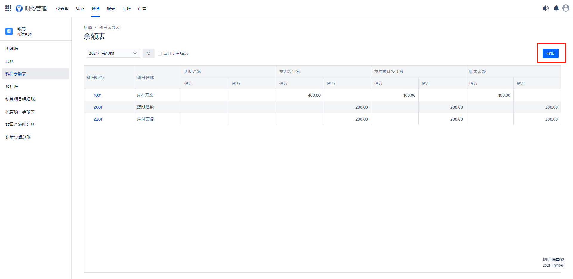
Task: Open 设置 in top navigation
Action: [x=142, y=9]
